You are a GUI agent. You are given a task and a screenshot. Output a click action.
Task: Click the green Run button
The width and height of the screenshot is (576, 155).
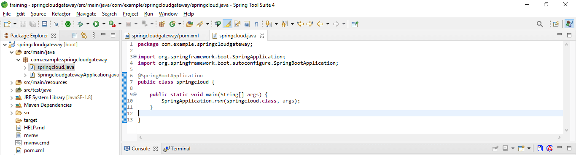click(x=96, y=24)
